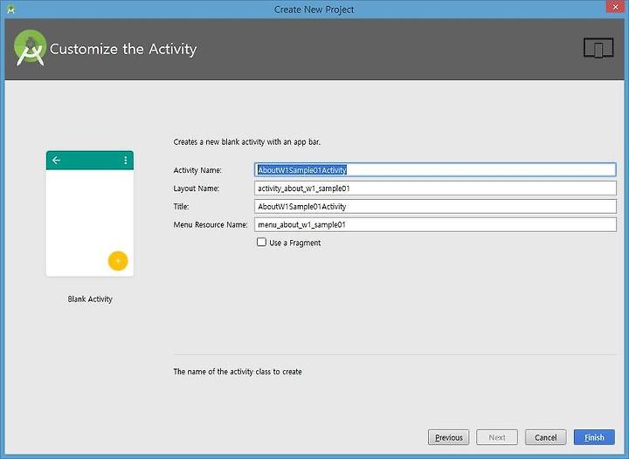Image resolution: width=629 pixels, height=459 pixels.
Task: Focus the Activity Name input field
Action: click(435, 170)
